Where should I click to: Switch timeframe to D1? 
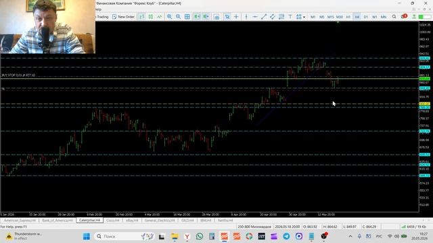366,17
